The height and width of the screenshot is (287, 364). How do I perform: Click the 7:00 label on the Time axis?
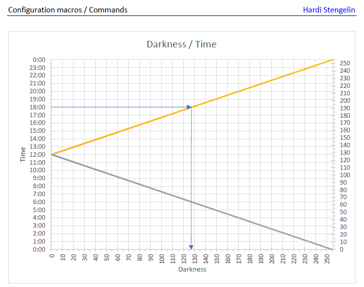pyautogui.click(x=39, y=194)
